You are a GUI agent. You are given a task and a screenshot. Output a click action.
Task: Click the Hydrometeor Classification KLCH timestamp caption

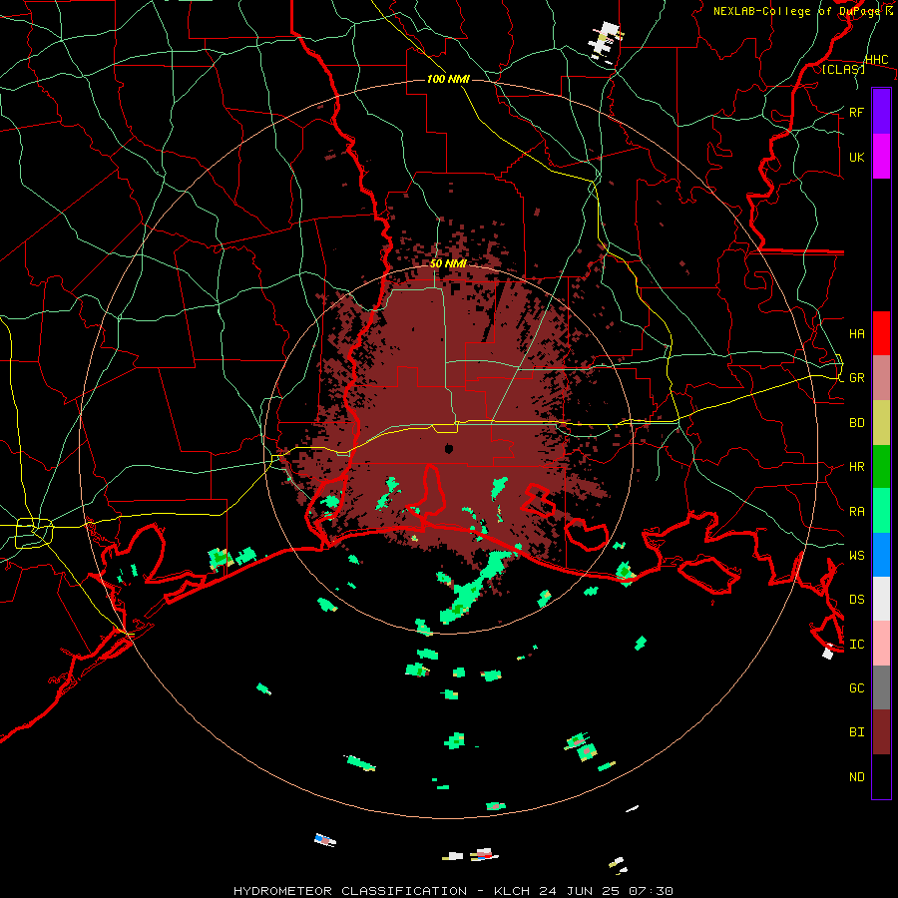pyautogui.click(x=454, y=891)
